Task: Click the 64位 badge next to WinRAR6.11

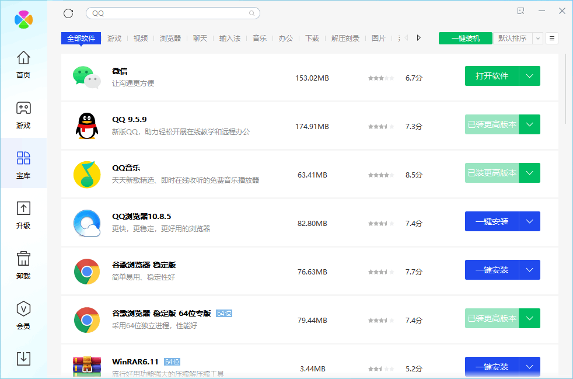Action: point(172,362)
